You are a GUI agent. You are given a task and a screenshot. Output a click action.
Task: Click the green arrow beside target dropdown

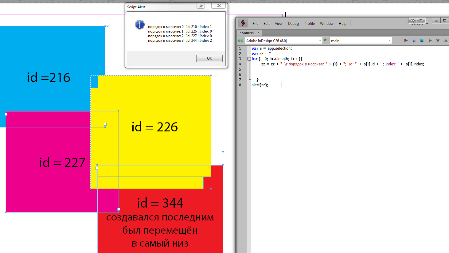tap(326, 40)
